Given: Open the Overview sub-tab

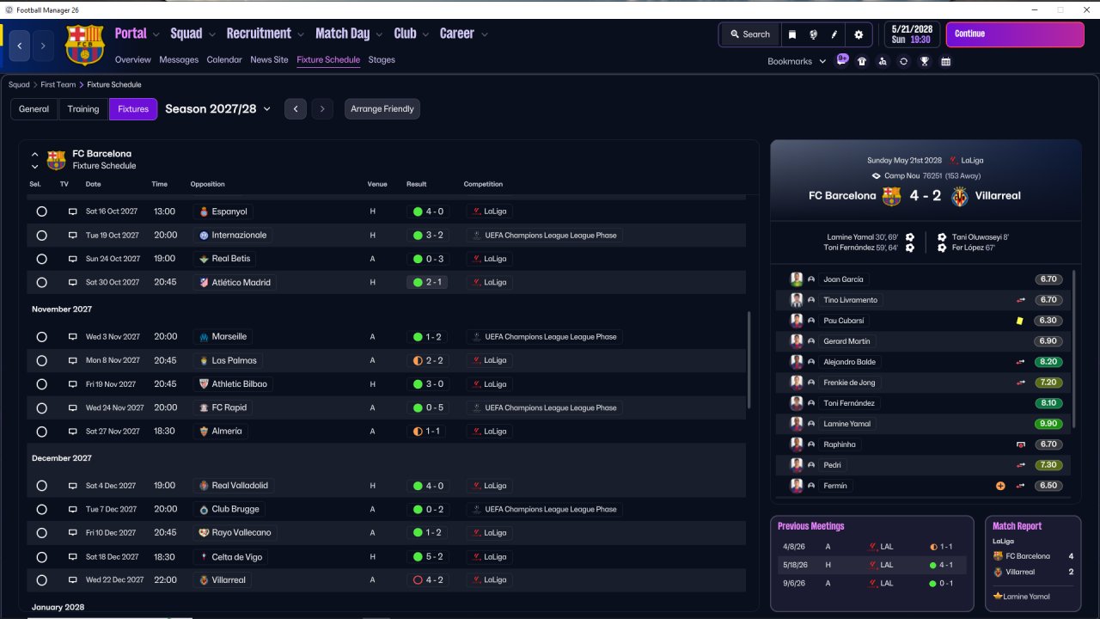Looking at the screenshot, I should tap(133, 60).
